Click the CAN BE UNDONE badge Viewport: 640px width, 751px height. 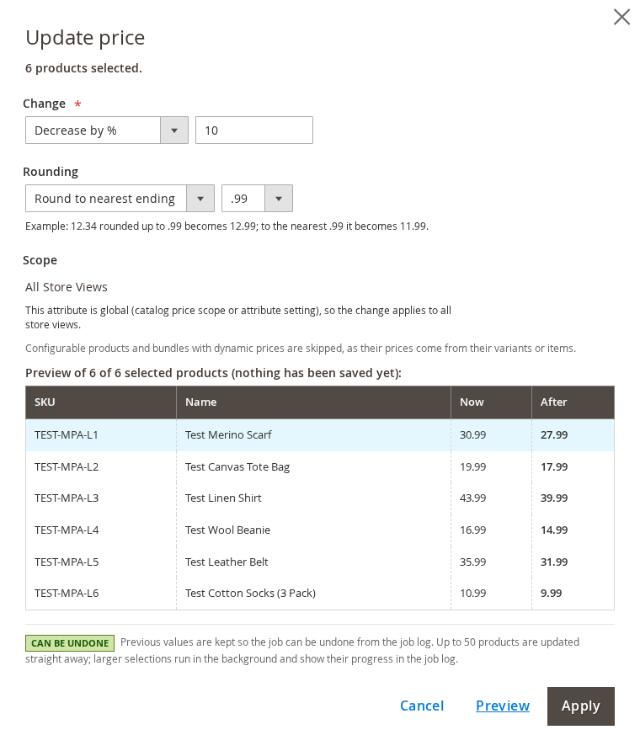click(x=70, y=643)
